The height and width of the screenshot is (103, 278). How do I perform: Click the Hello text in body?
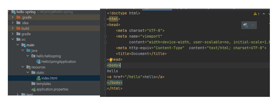click(112, 71)
